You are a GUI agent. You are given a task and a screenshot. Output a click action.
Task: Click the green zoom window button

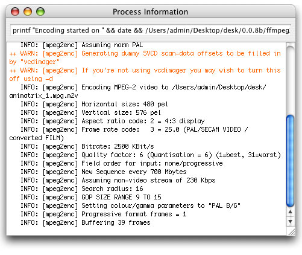coord(40,11)
